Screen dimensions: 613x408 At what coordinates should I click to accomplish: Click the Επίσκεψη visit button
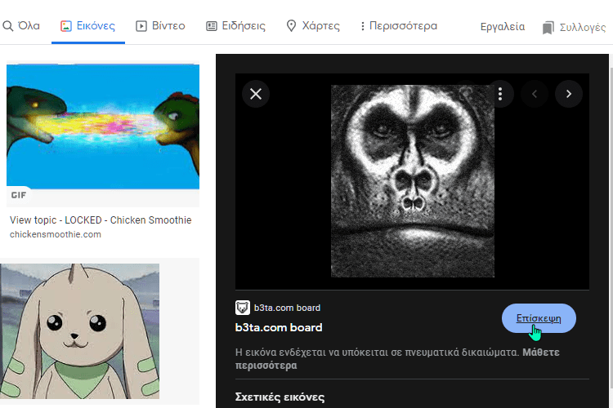pos(539,318)
